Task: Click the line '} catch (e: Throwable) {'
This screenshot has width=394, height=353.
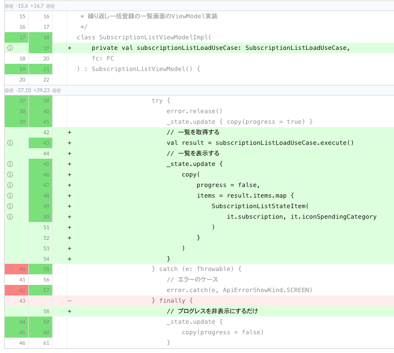Action: click(x=197, y=269)
